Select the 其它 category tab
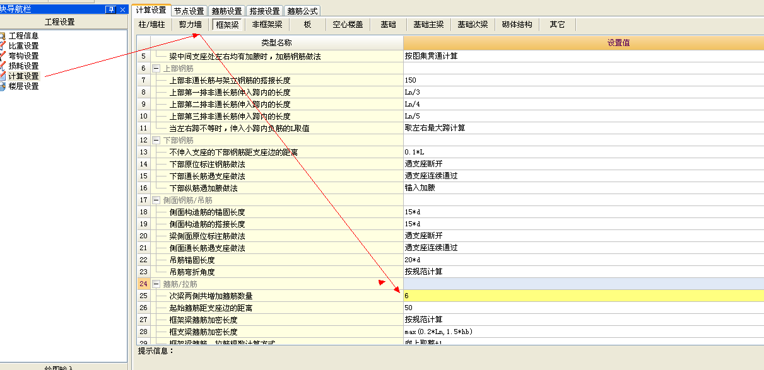The width and height of the screenshot is (764, 370). pyautogui.click(x=557, y=25)
